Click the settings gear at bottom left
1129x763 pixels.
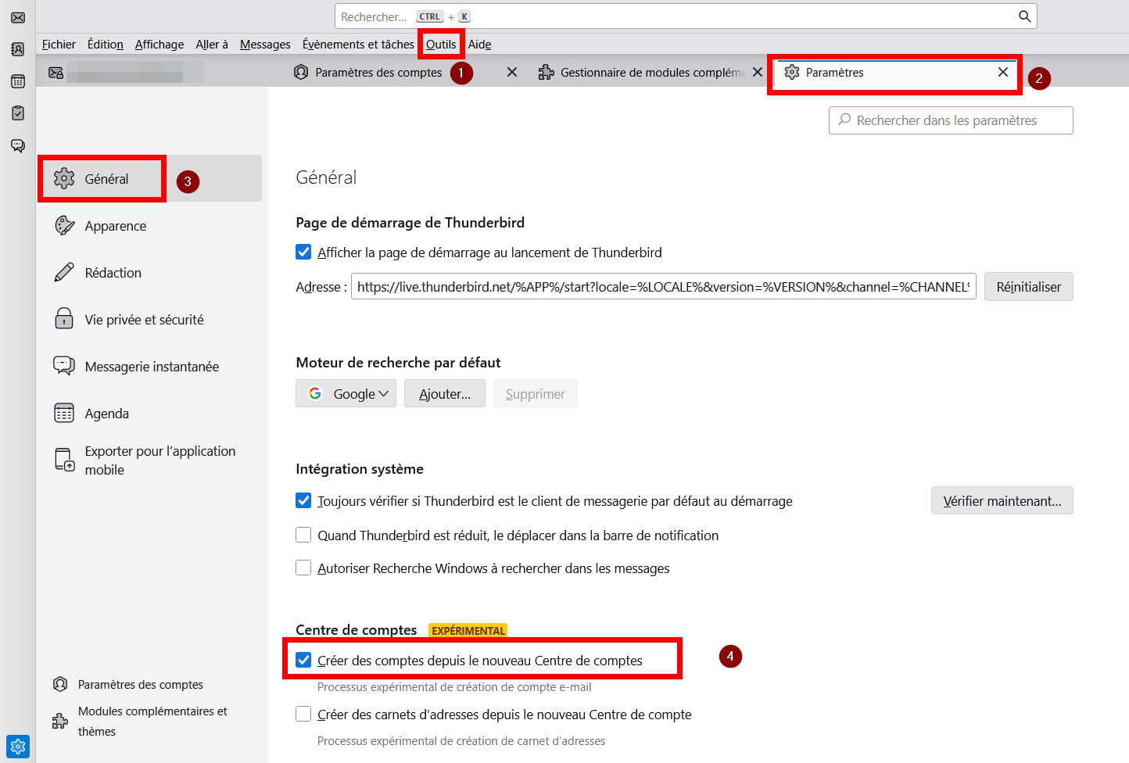tap(18, 747)
